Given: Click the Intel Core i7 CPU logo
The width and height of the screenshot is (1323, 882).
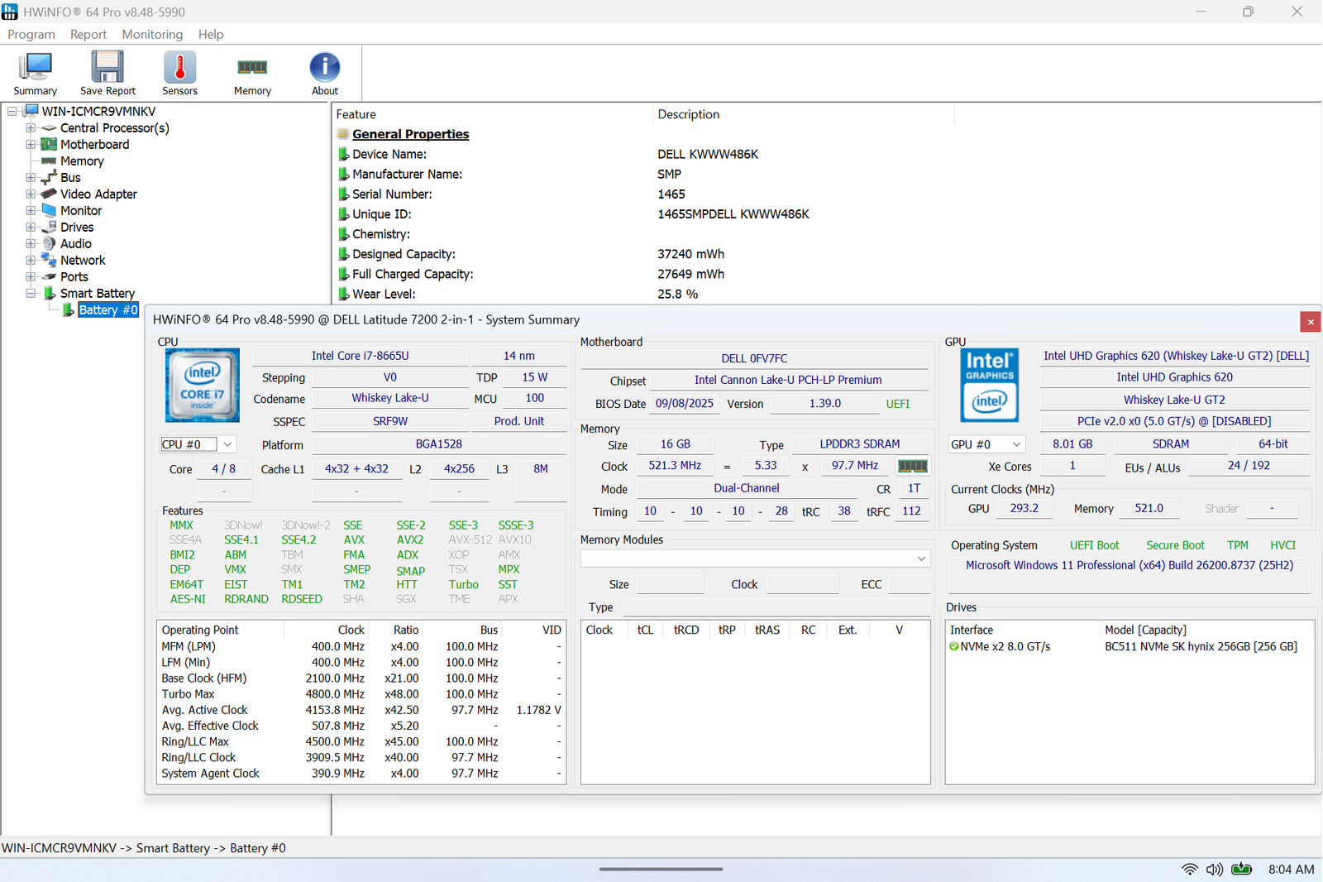Looking at the screenshot, I should pyautogui.click(x=203, y=385).
